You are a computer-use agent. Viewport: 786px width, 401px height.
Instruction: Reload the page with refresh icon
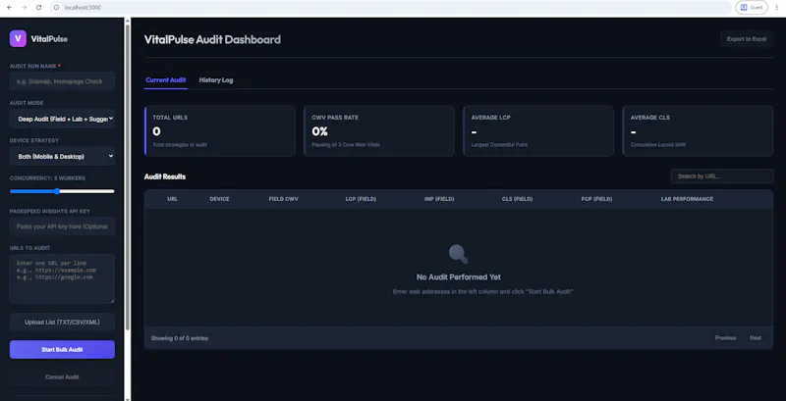pos(38,8)
